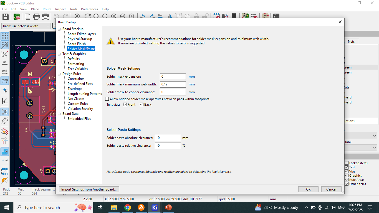Toggle Rule Areas selection filter checkbox
The image size is (379, 213).
click(347, 180)
